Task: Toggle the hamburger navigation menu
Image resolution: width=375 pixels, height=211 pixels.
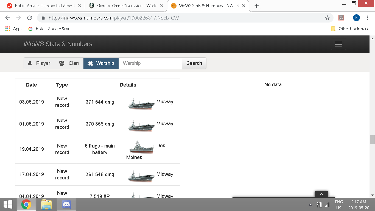Action: (x=338, y=44)
